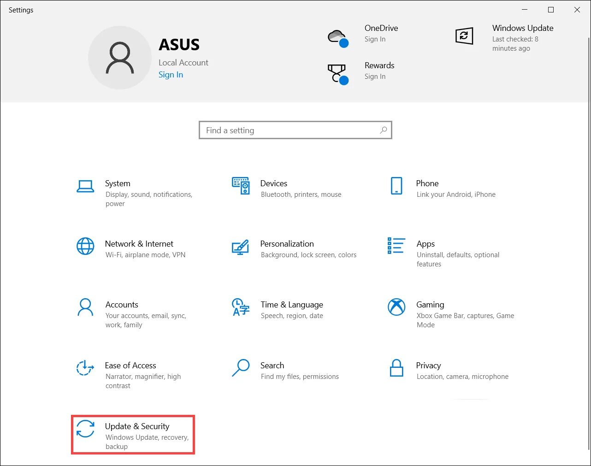Click the Accounts person icon
591x466 pixels.
pos(85,307)
